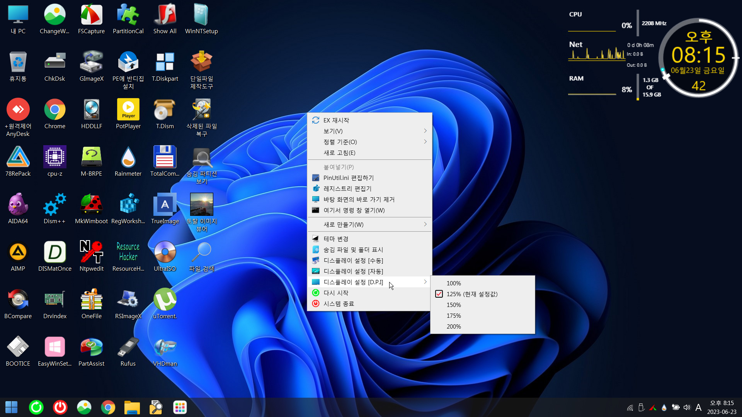Open the Chrome desktop icon
742x417 pixels.
(54, 114)
